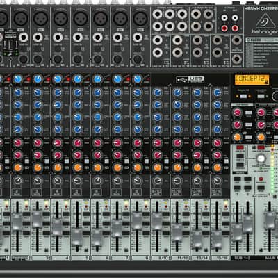Mute channel 4
Image resolution: width=278 pixels, height=278 pixels.
(x=57, y=192)
